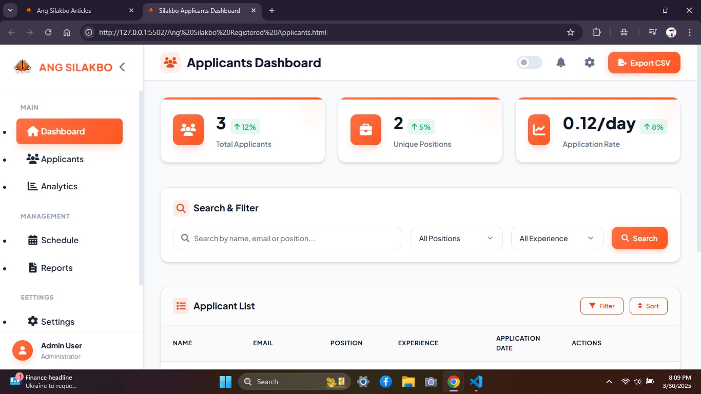Click Application Rate chart icon
The image size is (701, 394).
point(539,130)
